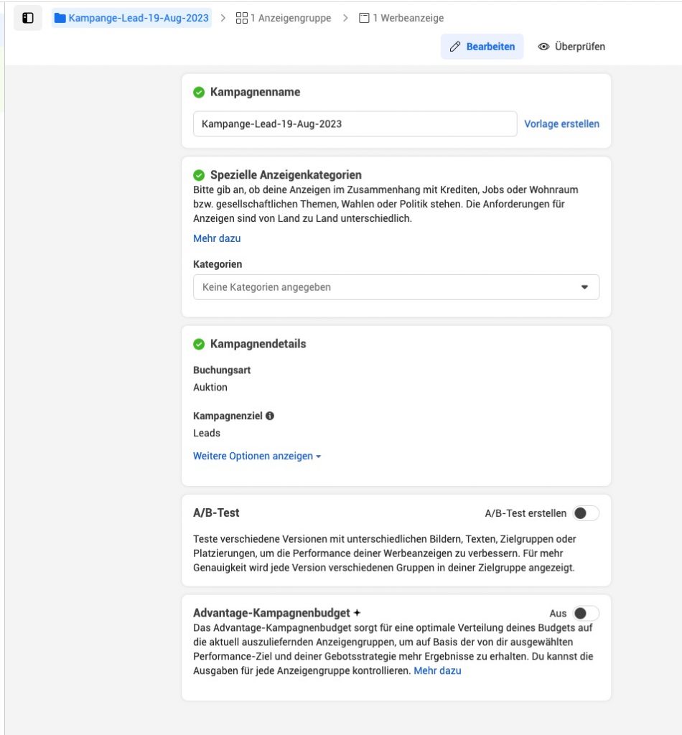
Task: Click into the Kampagnenname text field
Action: [x=355, y=123]
